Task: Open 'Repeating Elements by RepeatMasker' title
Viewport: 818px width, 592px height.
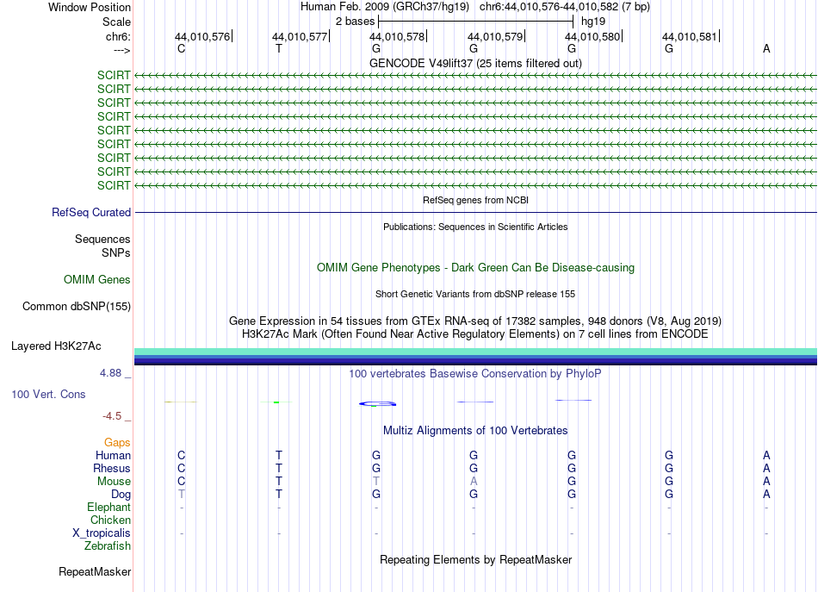Action: [x=475, y=559]
